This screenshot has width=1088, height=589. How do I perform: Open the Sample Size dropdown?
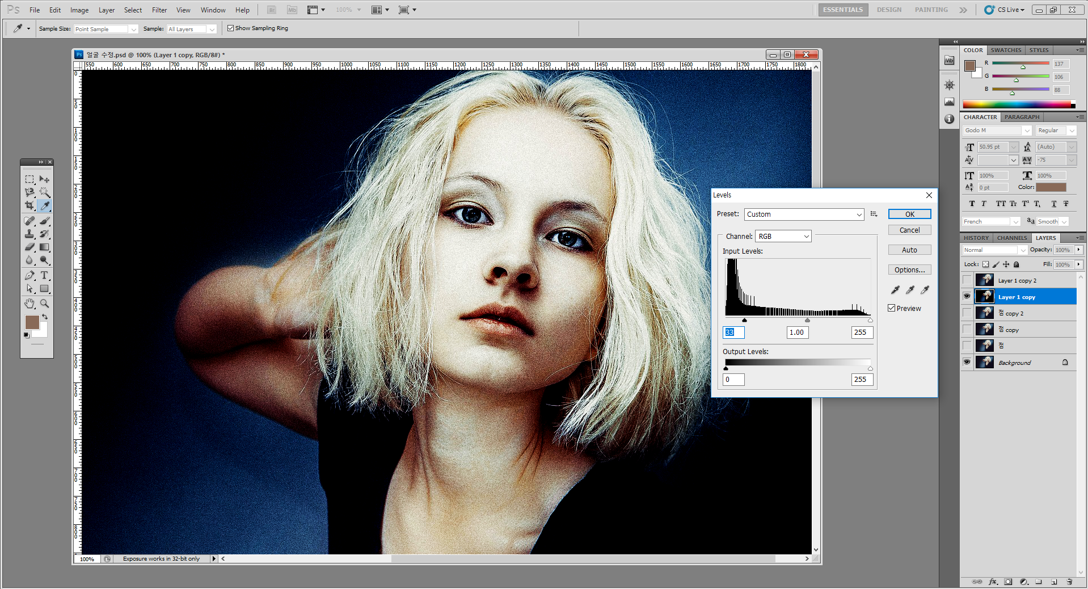(106, 29)
